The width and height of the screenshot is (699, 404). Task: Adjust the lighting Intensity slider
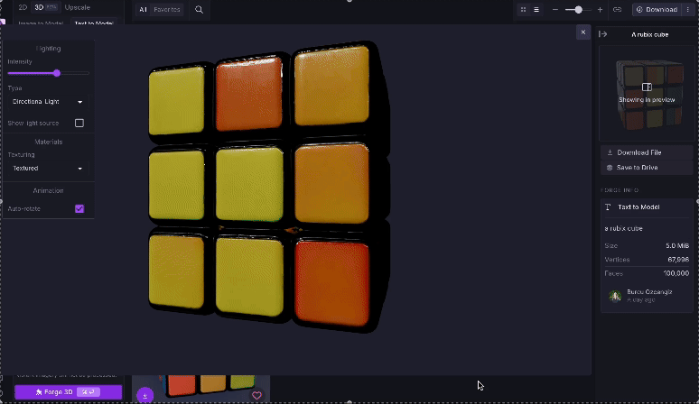(57, 73)
